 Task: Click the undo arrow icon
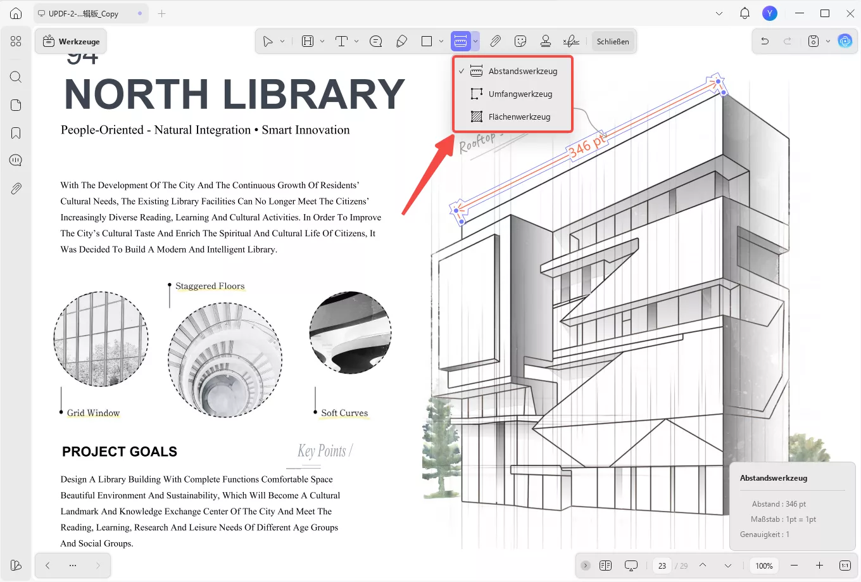coord(765,41)
